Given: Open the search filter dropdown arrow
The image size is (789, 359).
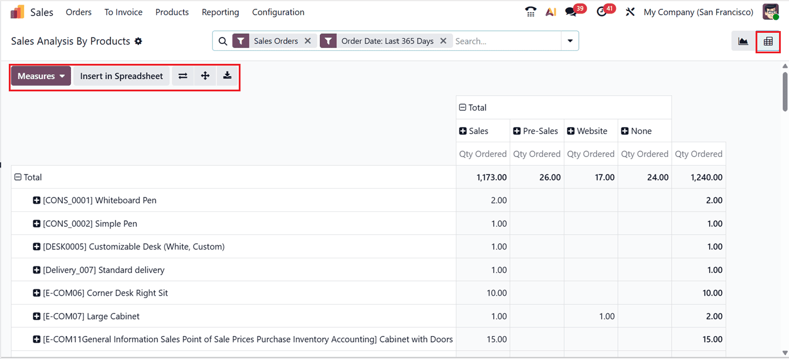Looking at the screenshot, I should 570,41.
